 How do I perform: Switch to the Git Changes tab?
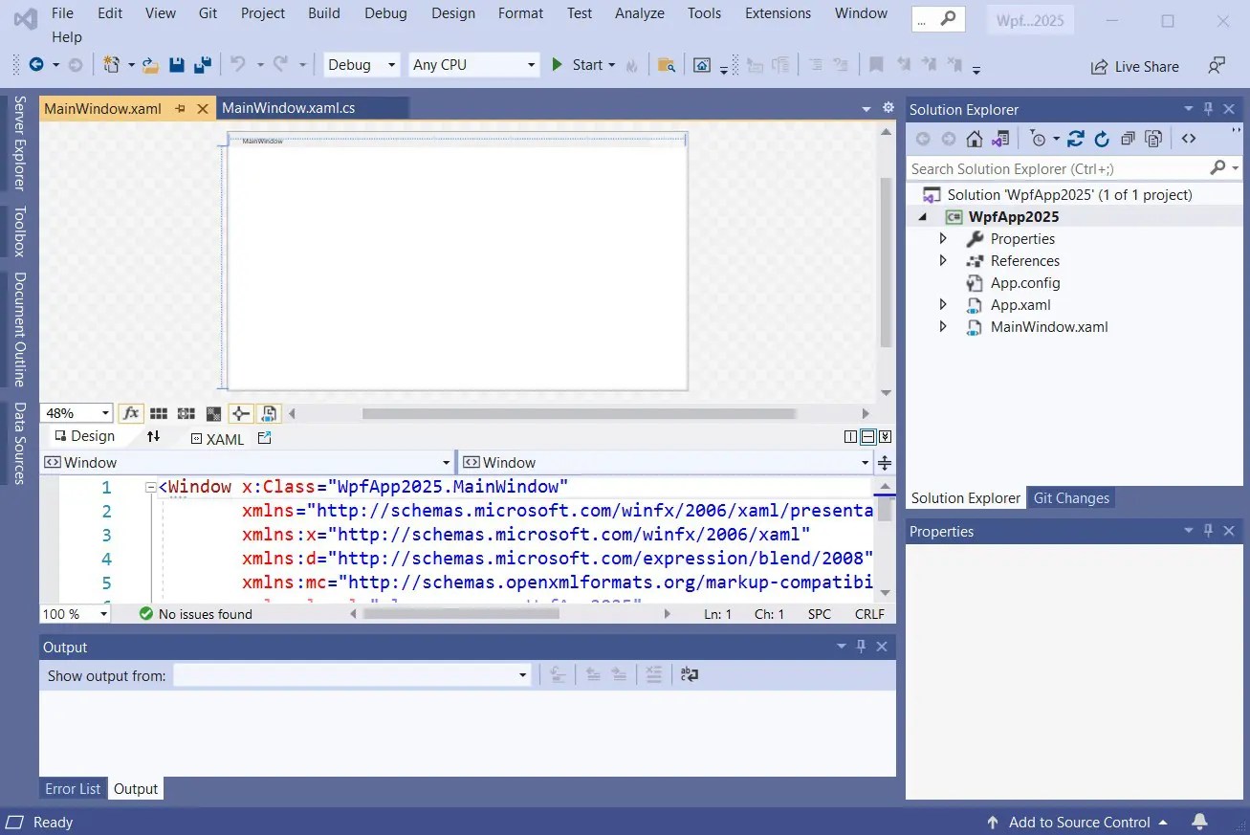coord(1071,498)
